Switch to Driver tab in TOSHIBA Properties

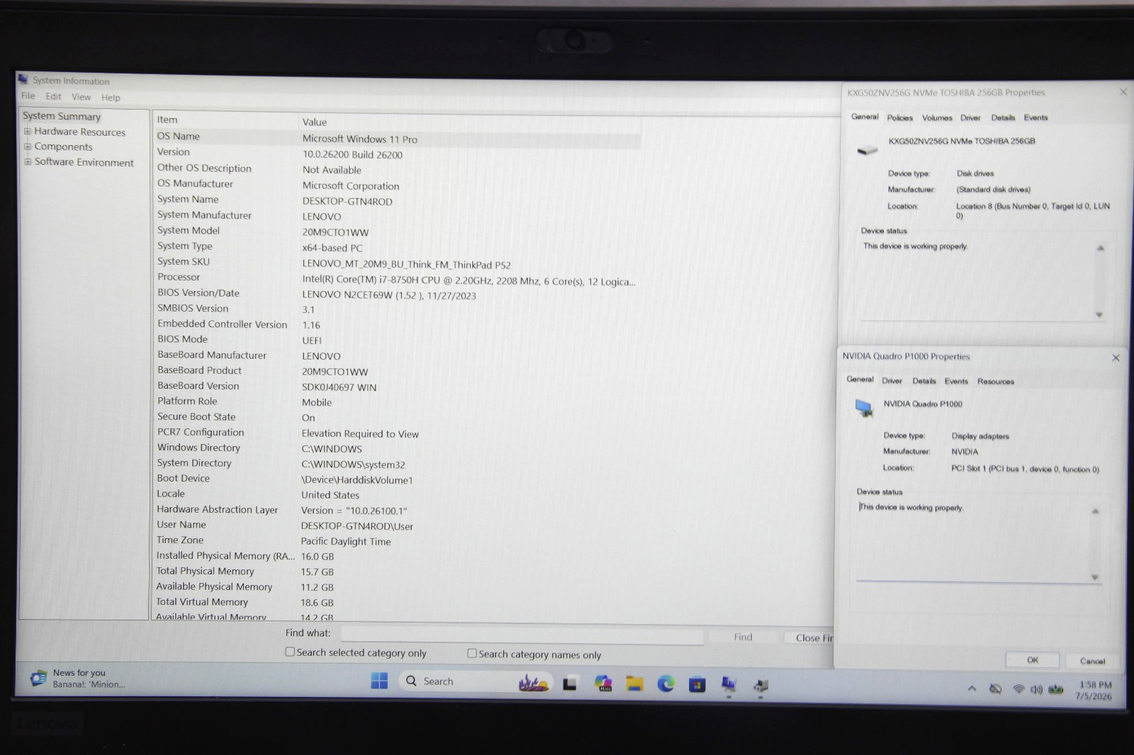(x=970, y=118)
